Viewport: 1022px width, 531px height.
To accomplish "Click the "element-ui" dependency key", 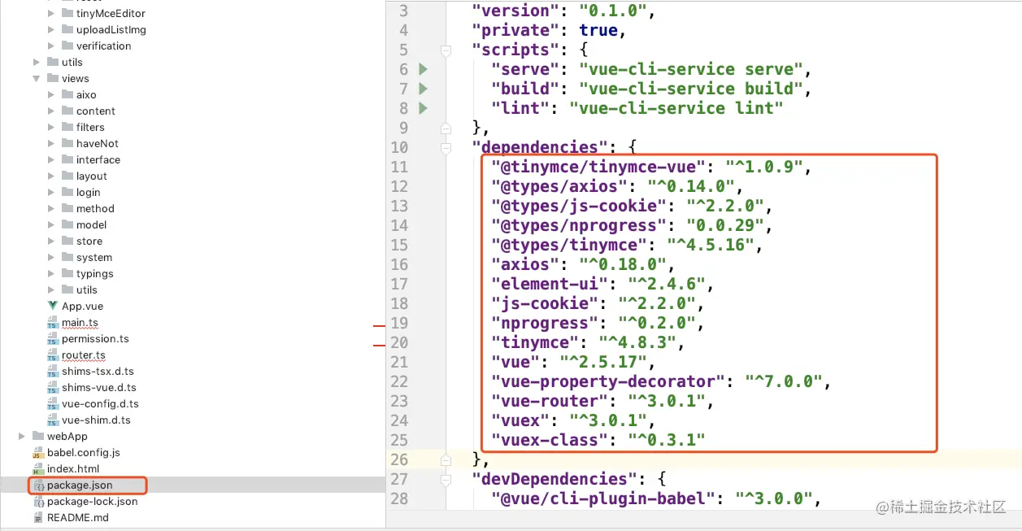I will [x=549, y=284].
